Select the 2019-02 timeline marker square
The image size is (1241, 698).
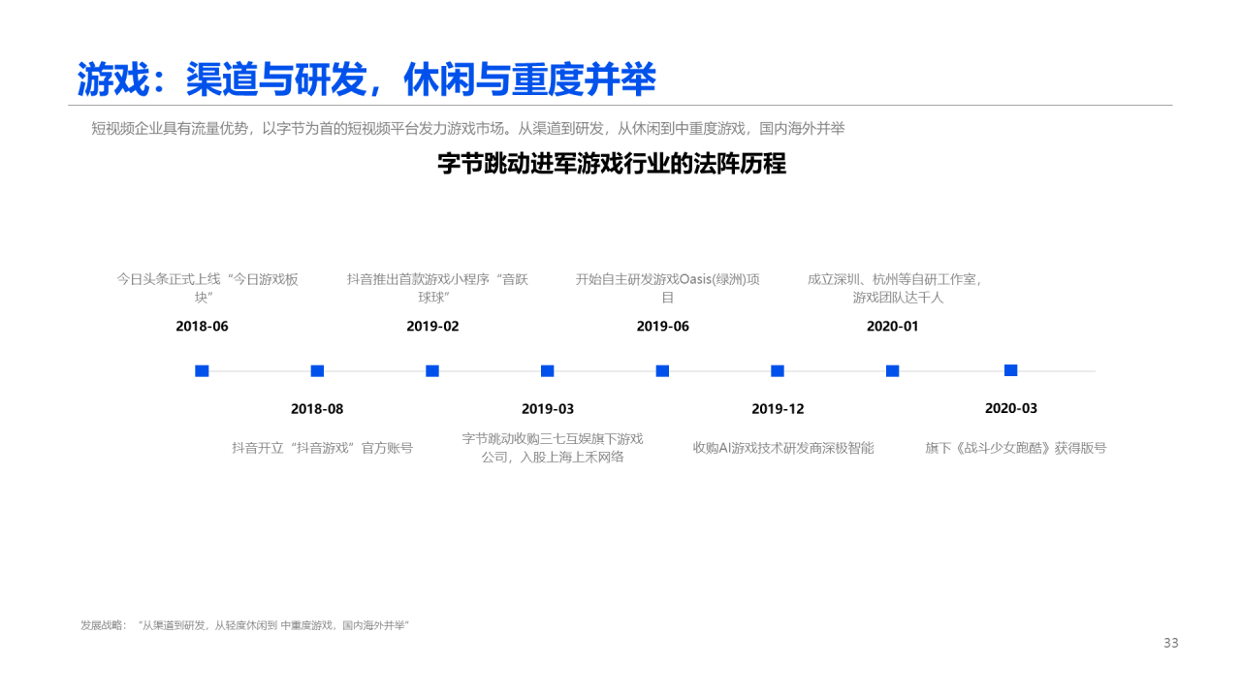432,370
